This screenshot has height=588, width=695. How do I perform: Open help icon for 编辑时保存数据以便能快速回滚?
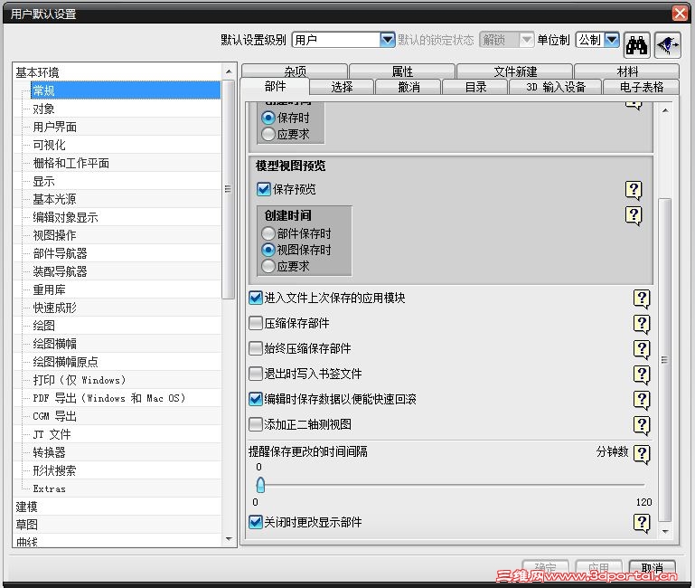(642, 400)
